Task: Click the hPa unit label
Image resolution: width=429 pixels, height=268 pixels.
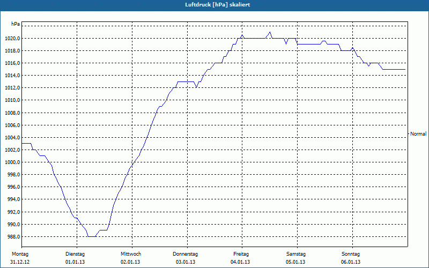Action: tap(16, 24)
